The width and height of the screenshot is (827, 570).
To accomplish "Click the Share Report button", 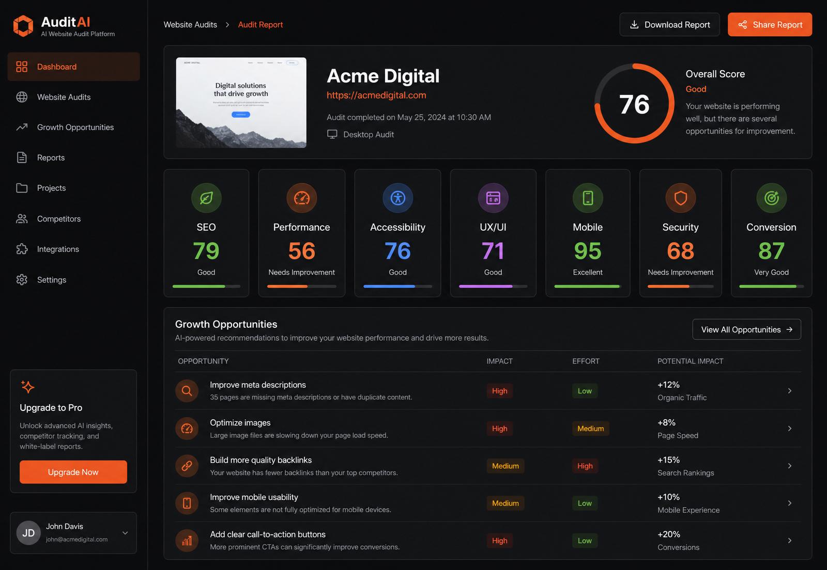I will click(770, 25).
